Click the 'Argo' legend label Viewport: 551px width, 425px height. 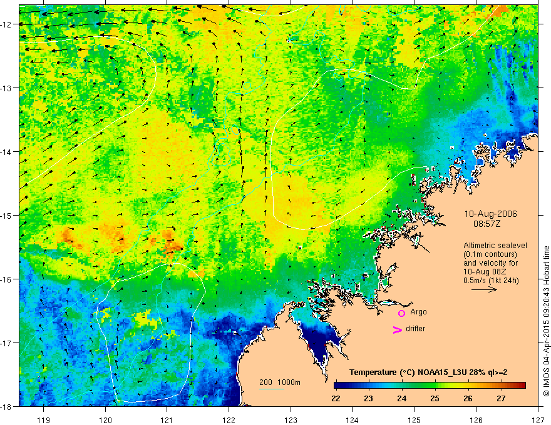pyautogui.click(x=418, y=312)
